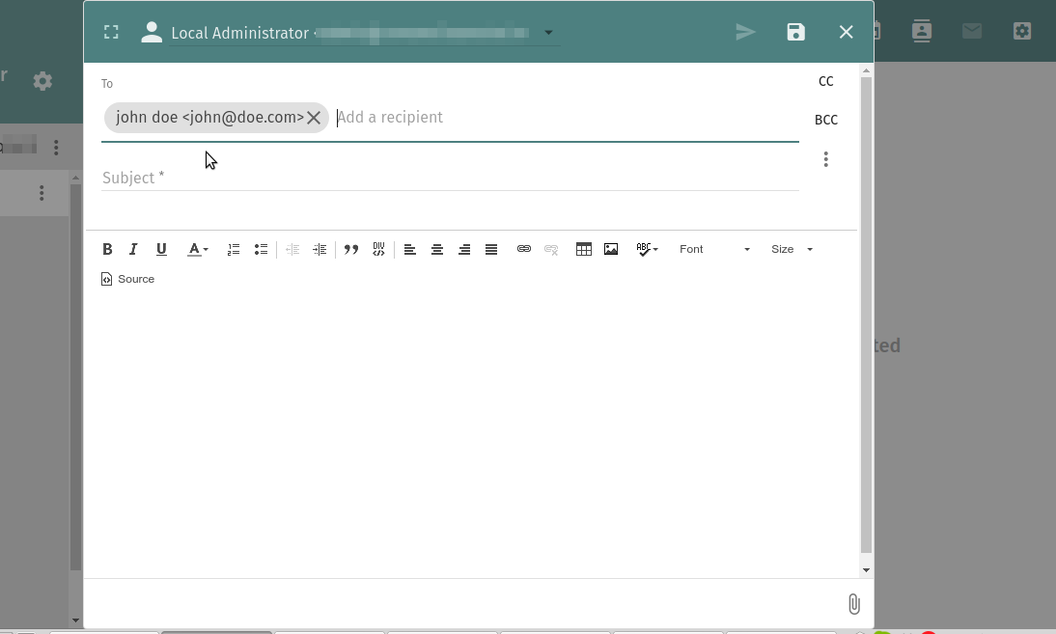Insert a numbered list

(x=234, y=249)
